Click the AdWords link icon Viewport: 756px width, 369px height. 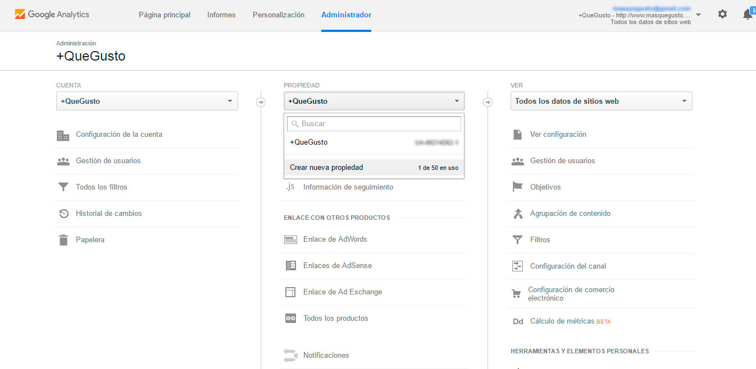point(290,239)
